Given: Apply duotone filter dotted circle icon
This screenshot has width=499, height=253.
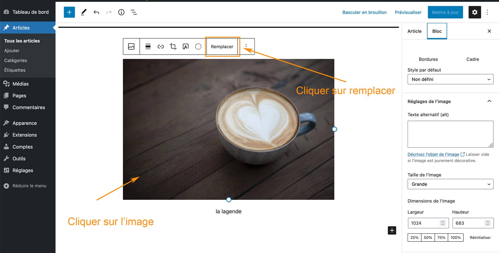Looking at the screenshot, I should pos(198,46).
